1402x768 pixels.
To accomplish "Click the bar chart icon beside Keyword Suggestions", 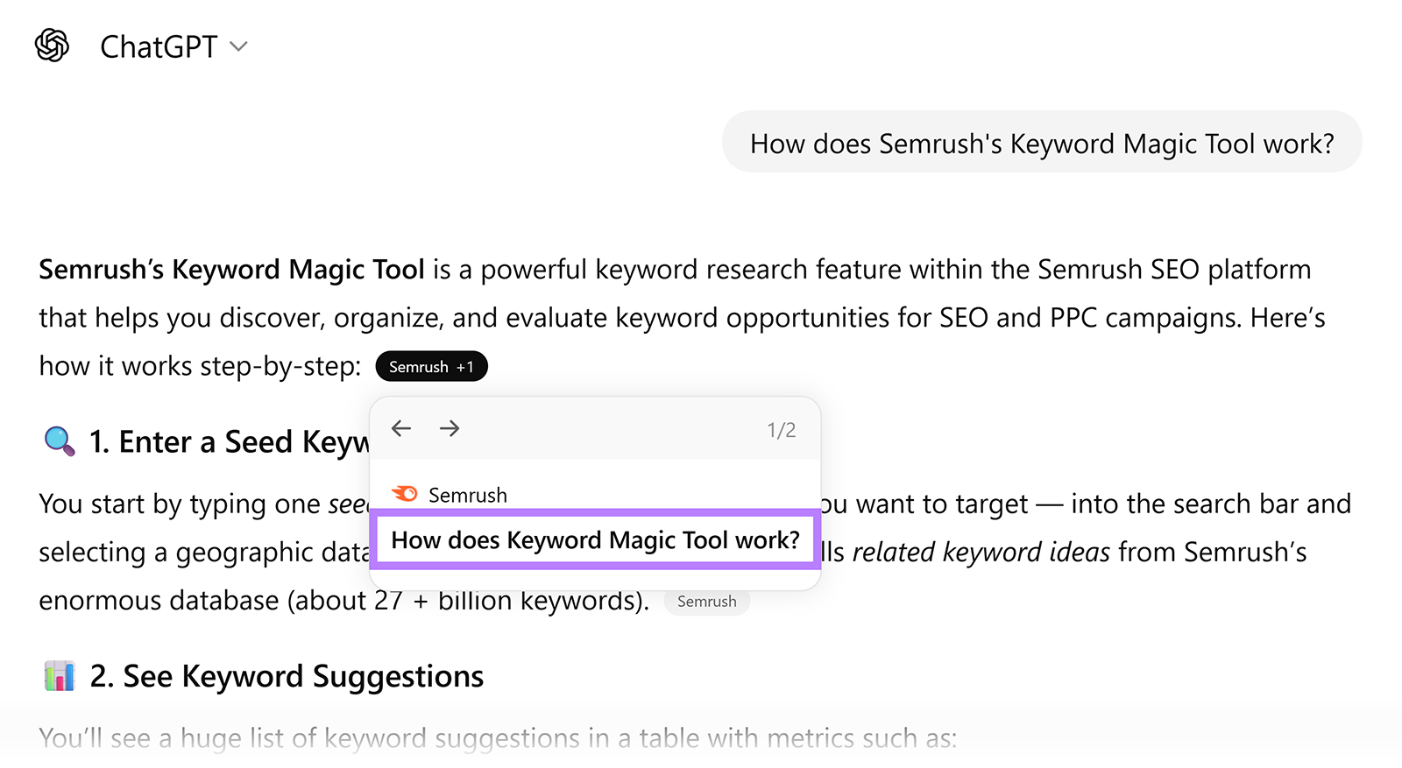I will (59, 675).
